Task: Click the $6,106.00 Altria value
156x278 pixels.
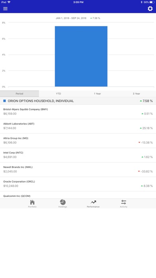Action: coord(10,143)
